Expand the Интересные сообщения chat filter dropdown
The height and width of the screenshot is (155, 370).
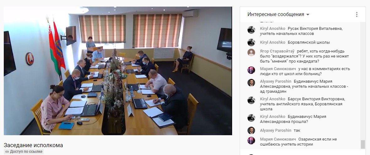point(279,14)
